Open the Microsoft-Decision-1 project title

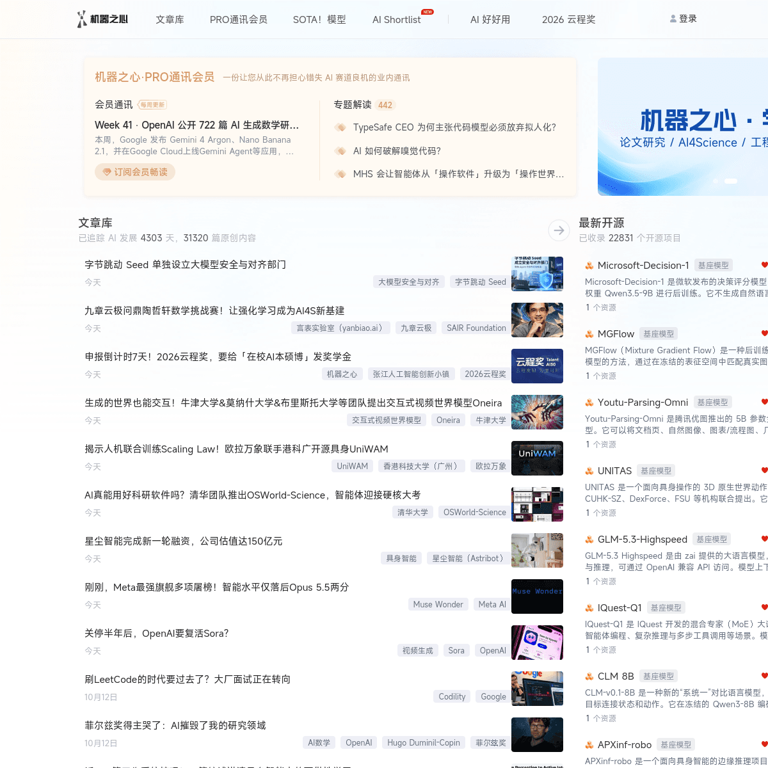coord(643,266)
